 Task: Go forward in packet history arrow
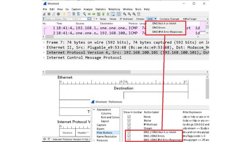pos(94,14)
